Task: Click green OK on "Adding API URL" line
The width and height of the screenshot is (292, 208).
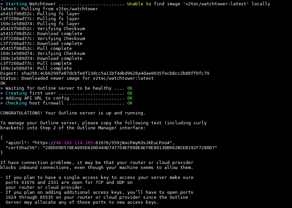Action: click(130, 98)
